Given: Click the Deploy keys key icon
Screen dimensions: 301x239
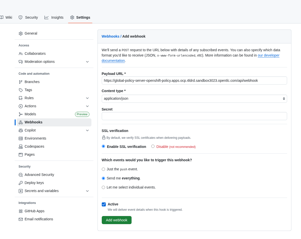Looking at the screenshot, I should pos(20,183).
